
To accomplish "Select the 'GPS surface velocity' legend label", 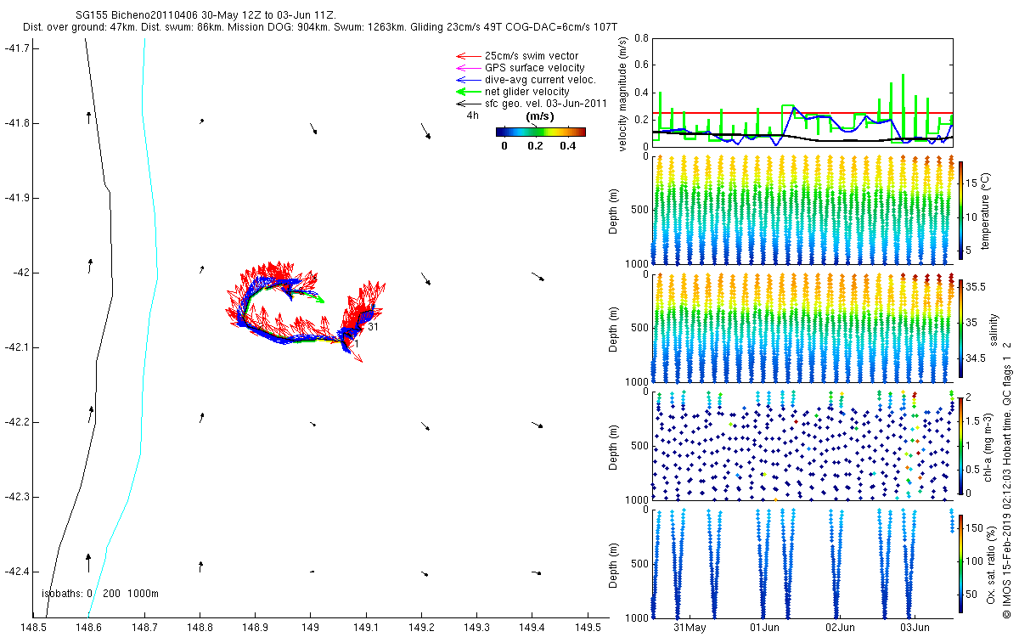I will tap(535, 68).
